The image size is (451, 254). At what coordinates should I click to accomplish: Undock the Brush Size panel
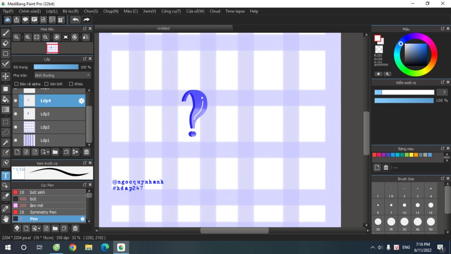(442, 179)
